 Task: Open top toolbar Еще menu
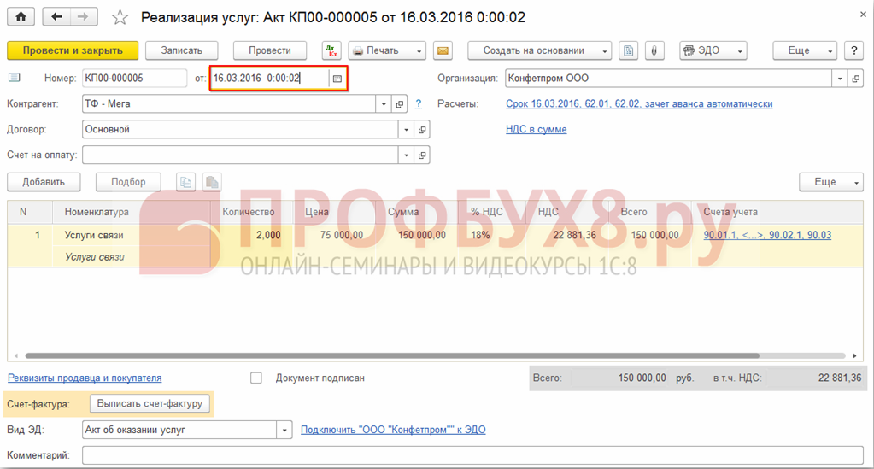pos(805,50)
